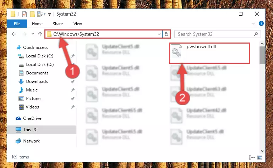Click the scroll down arrow of the file list

tap(262, 151)
